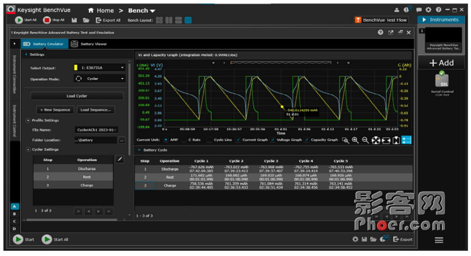Screen dimensions: 471x256
Task: Select channel B toggle in left sidebar
Action: pyautogui.click(x=15, y=214)
